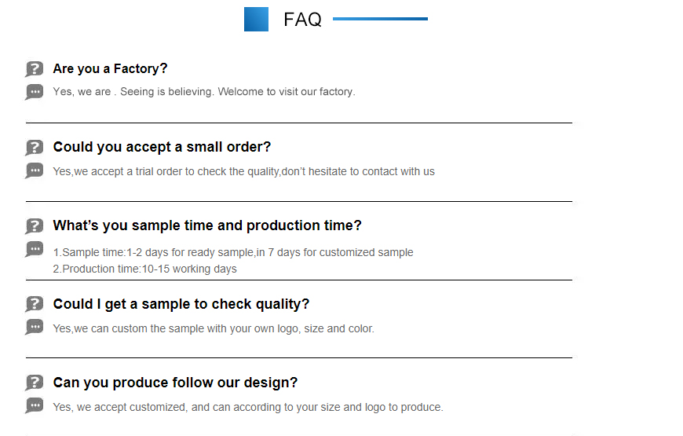683x436 pixels.
Task: Select the 'Are you a Factory?' question
Action: click(110, 68)
